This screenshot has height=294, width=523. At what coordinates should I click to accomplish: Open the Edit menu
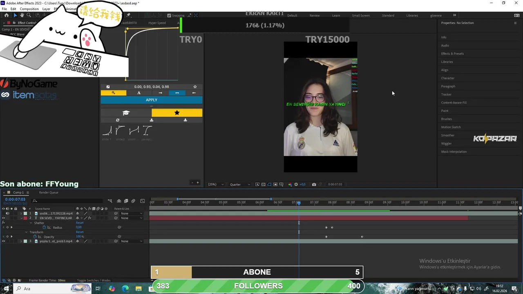click(13, 9)
